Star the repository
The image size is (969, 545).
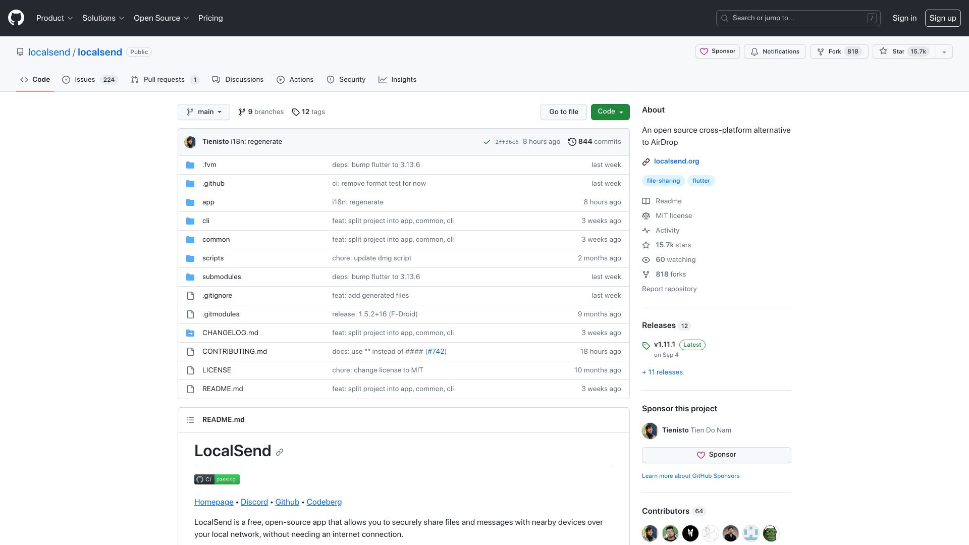[904, 51]
